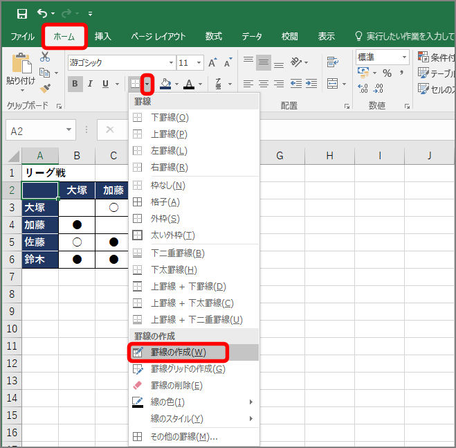
Task: Click the Undo arrow icon
Action: point(42,13)
